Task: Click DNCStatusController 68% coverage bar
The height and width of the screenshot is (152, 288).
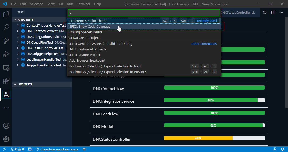Action: (214, 138)
